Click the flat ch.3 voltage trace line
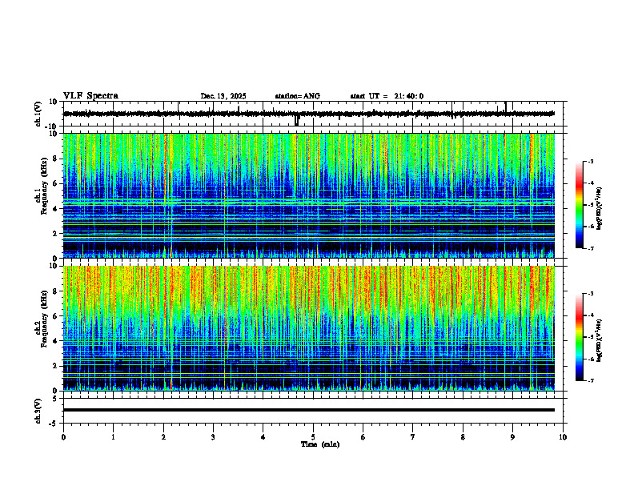634x490 pixels. pos(308,410)
